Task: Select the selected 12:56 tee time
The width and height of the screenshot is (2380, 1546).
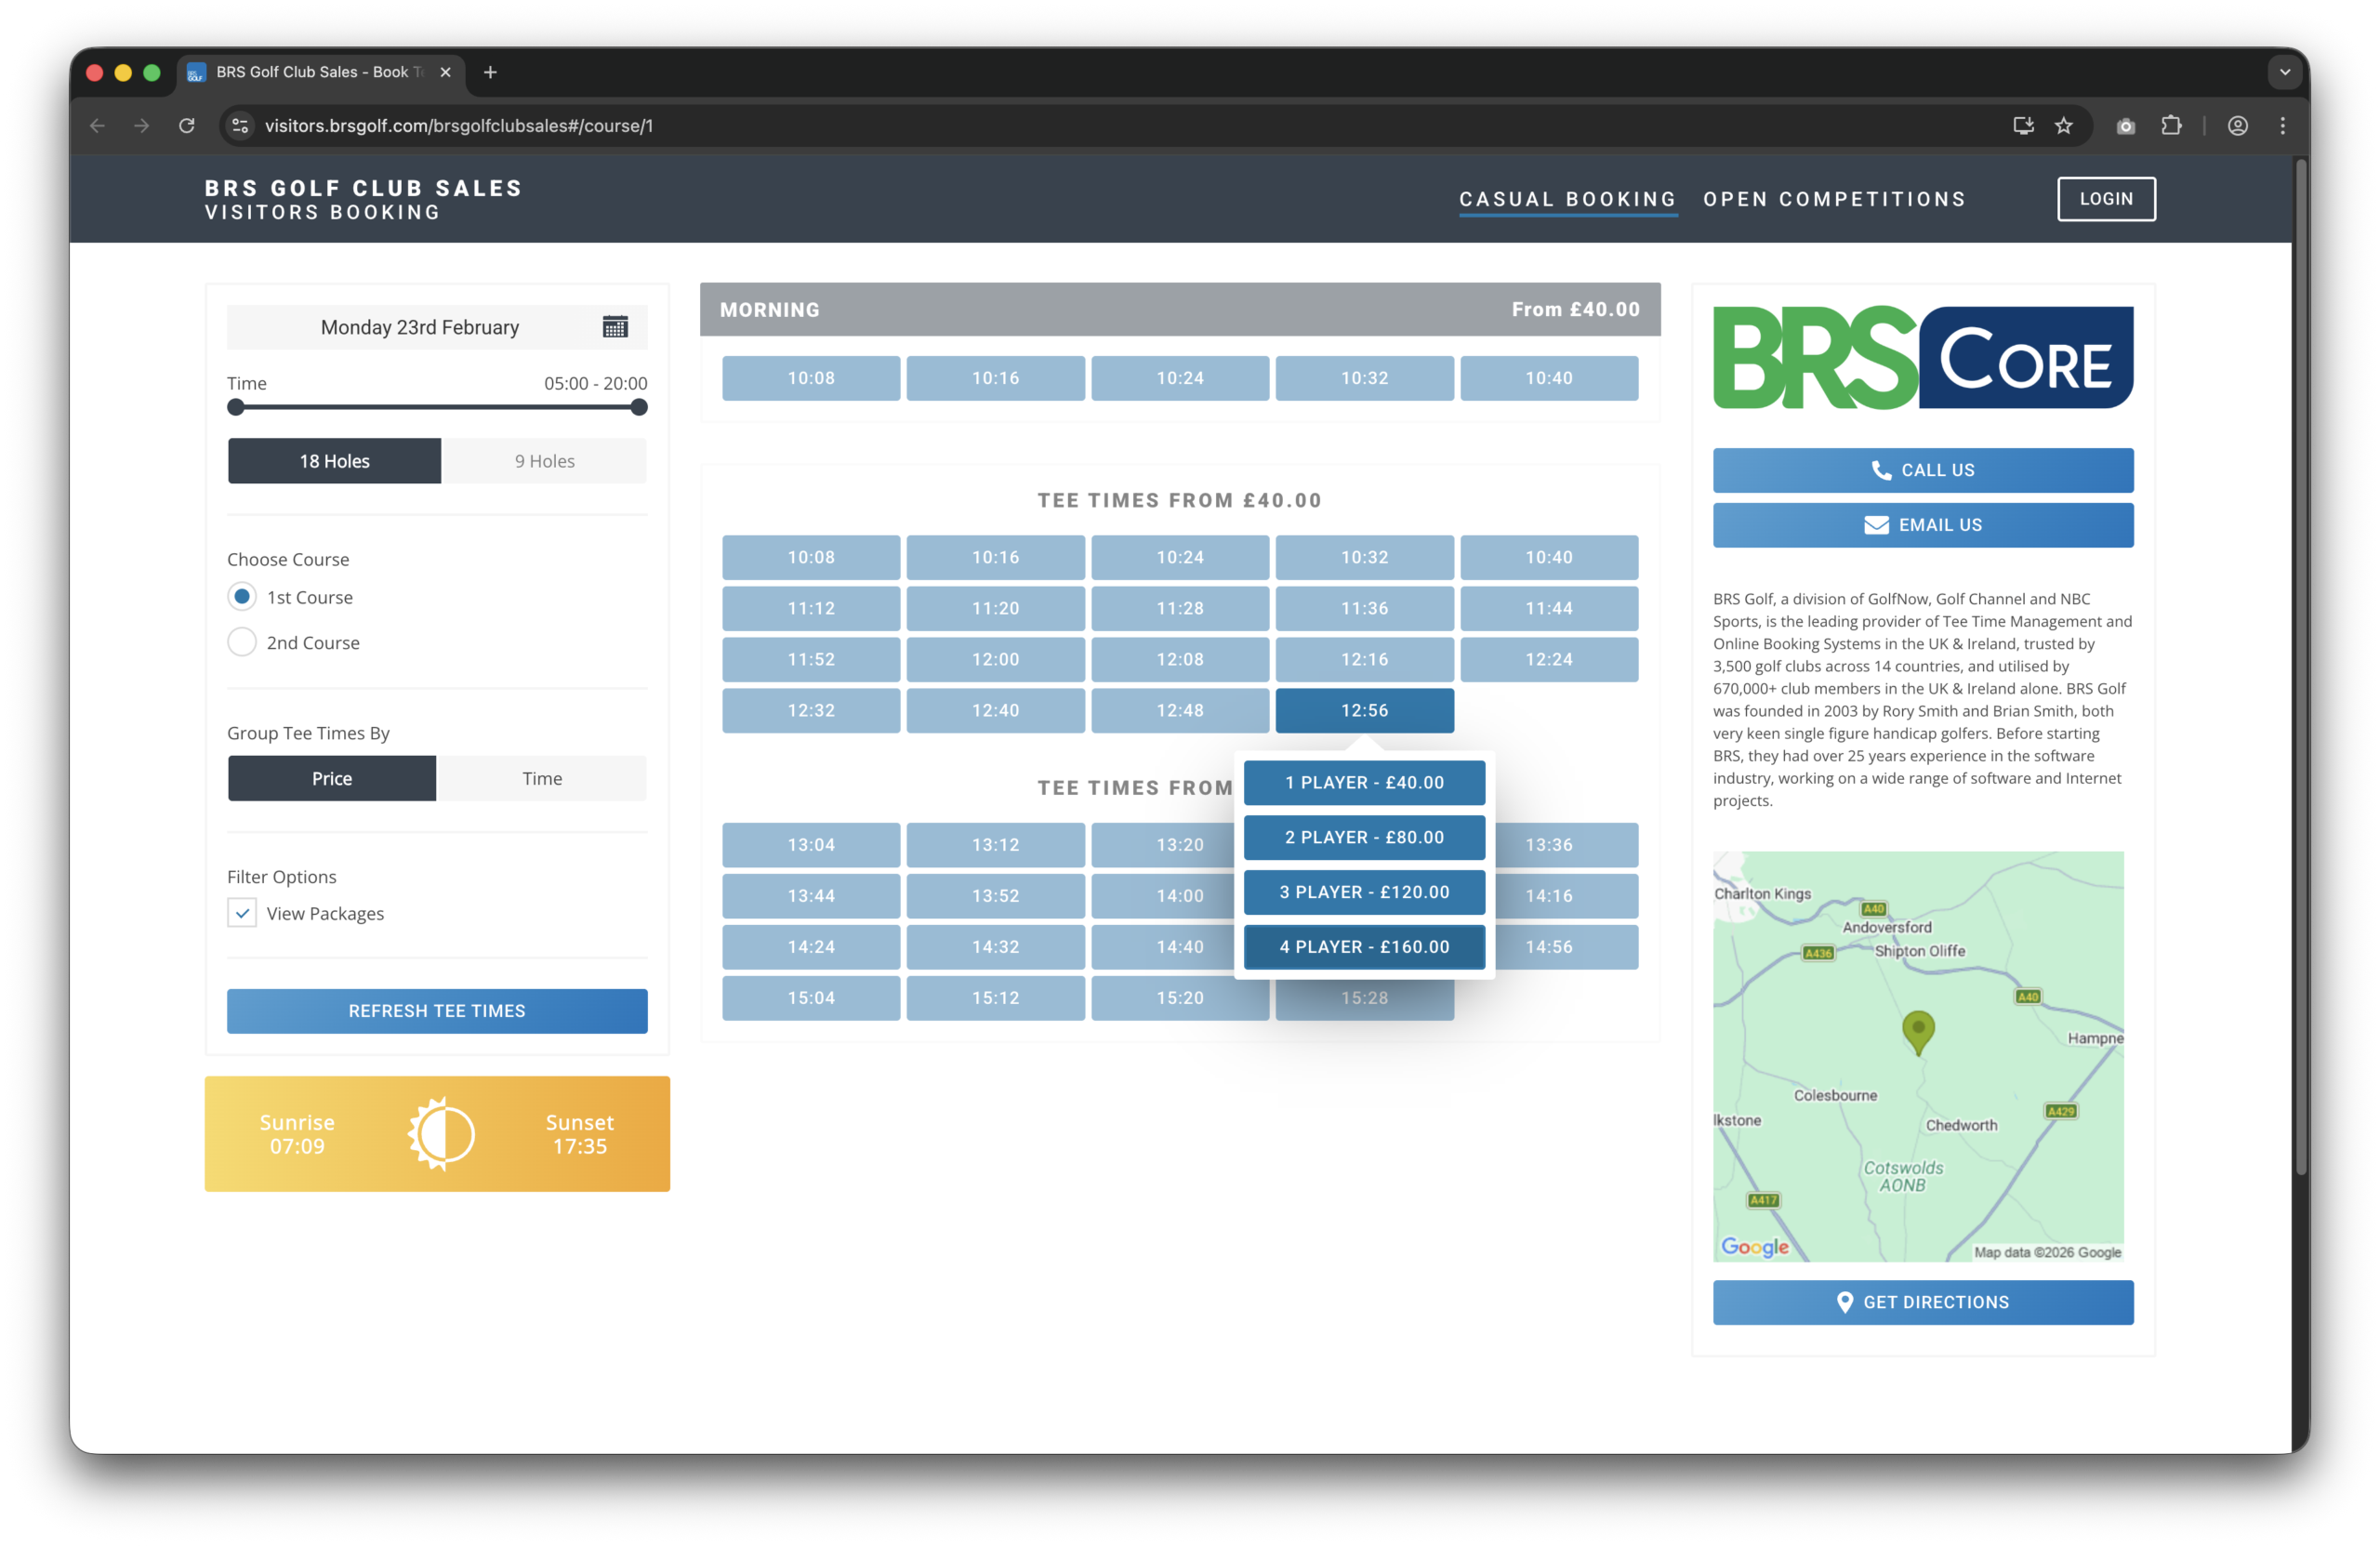Action: tap(1364, 710)
